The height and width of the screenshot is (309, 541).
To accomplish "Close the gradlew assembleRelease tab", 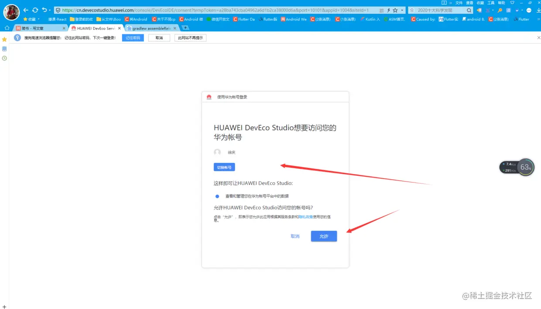I will [x=175, y=28].
